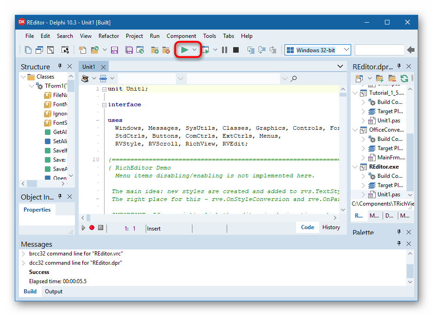
Task: Expand brcc32 command line message
Action: 24,254
